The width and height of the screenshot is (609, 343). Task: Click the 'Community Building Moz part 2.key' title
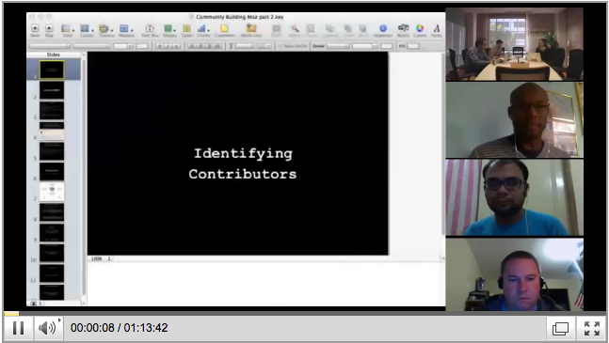(240, 17)
